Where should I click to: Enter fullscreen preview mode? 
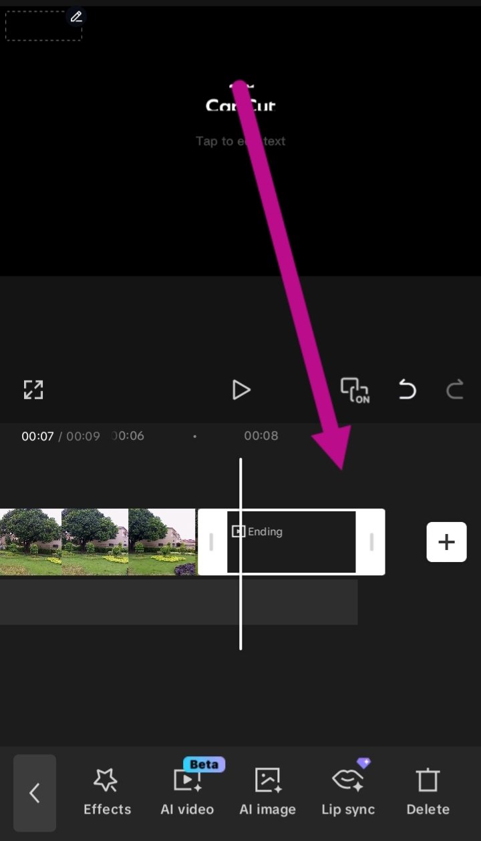click(x=33, y=390)
